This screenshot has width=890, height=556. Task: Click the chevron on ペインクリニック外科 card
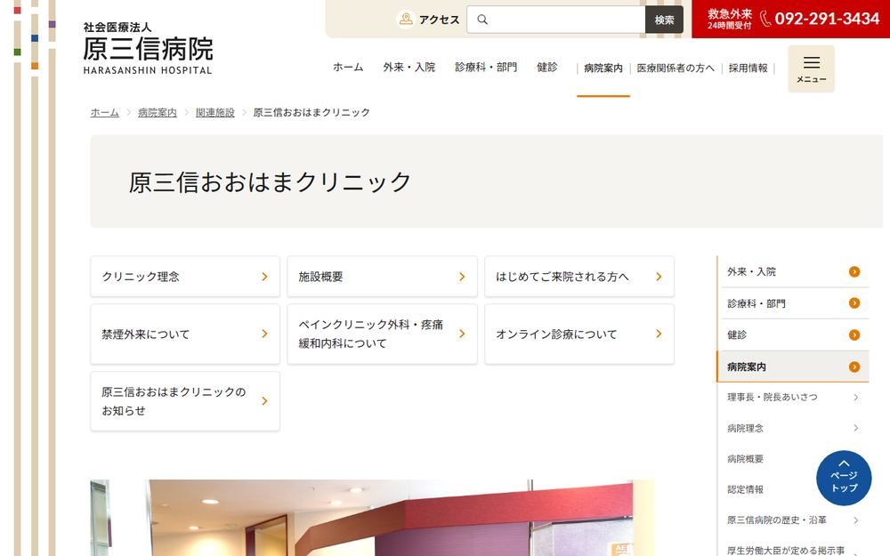(x=462, y=334)
